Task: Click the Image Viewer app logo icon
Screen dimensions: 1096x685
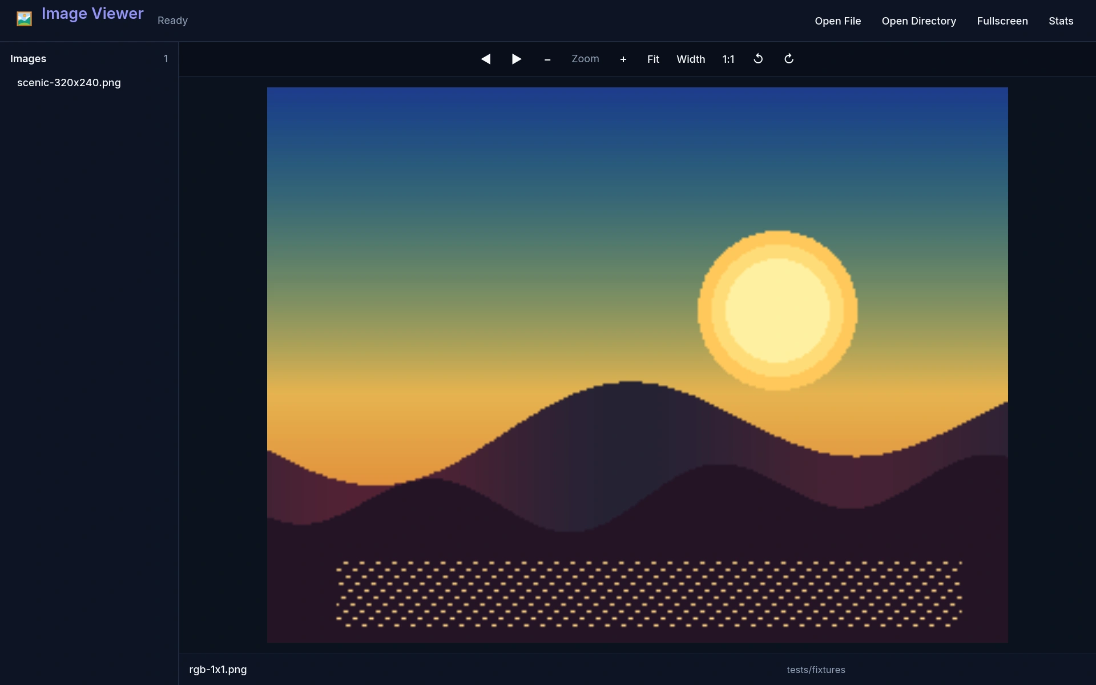Action: point(24,19)
